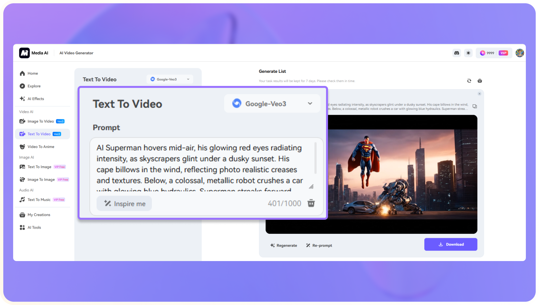Image resolution: width=539 pixels, height=305 pixels.
Task: Click the AI Tools grid icon
Action: 22,228
